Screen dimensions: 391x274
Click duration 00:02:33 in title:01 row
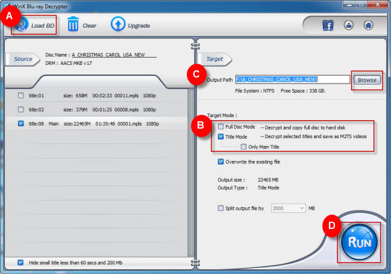pos(102,96)
